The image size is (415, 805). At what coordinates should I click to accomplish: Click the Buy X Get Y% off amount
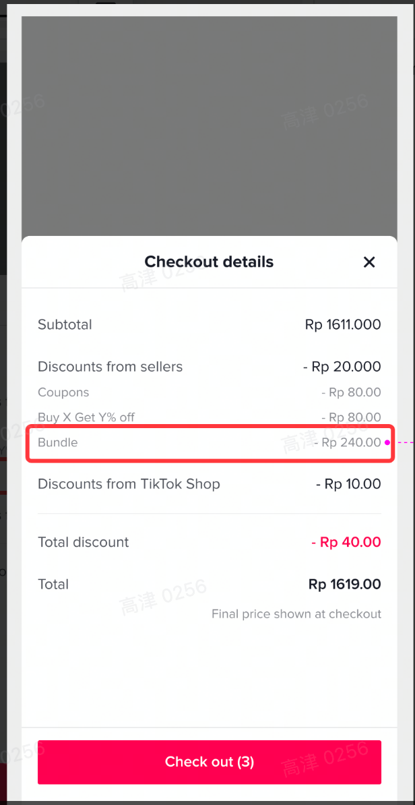coord(351,417)
